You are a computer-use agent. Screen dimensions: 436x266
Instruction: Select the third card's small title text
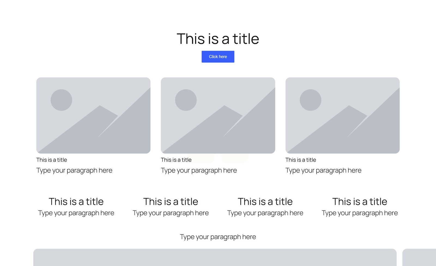tap(301, 160)
